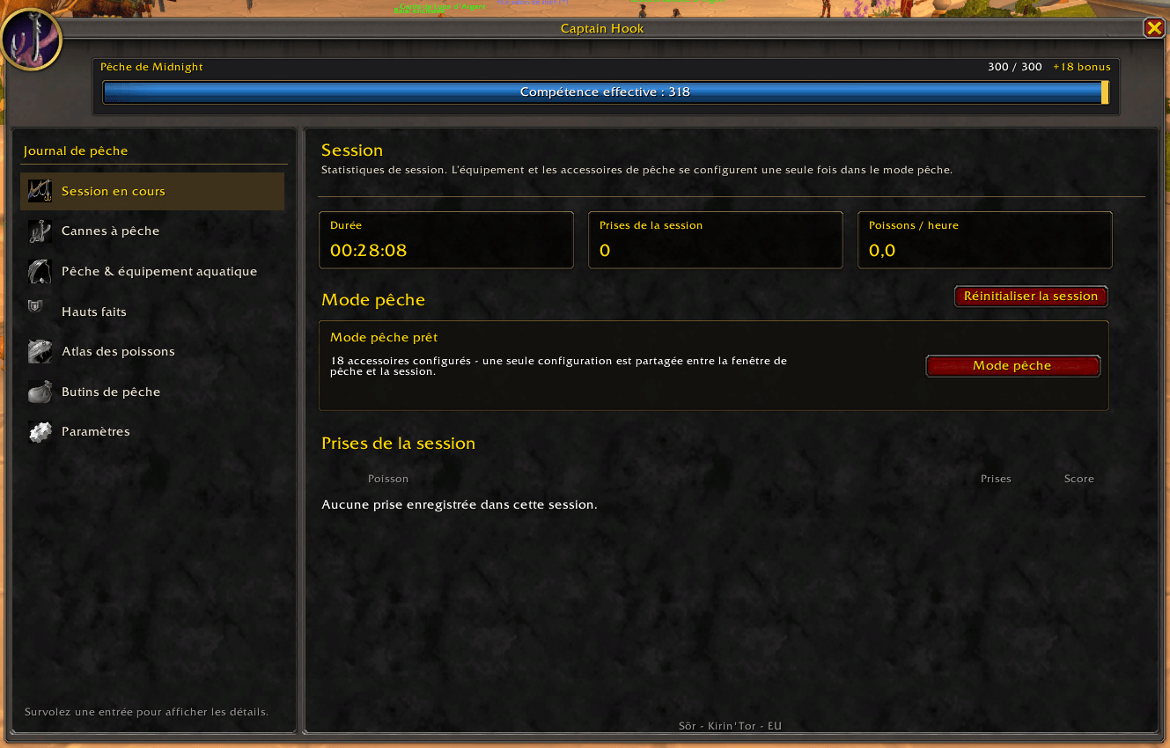Click the Atlas des poissons fish icon
The width and height of the screenshot is (1170, 748).
[x=40, y=351]
